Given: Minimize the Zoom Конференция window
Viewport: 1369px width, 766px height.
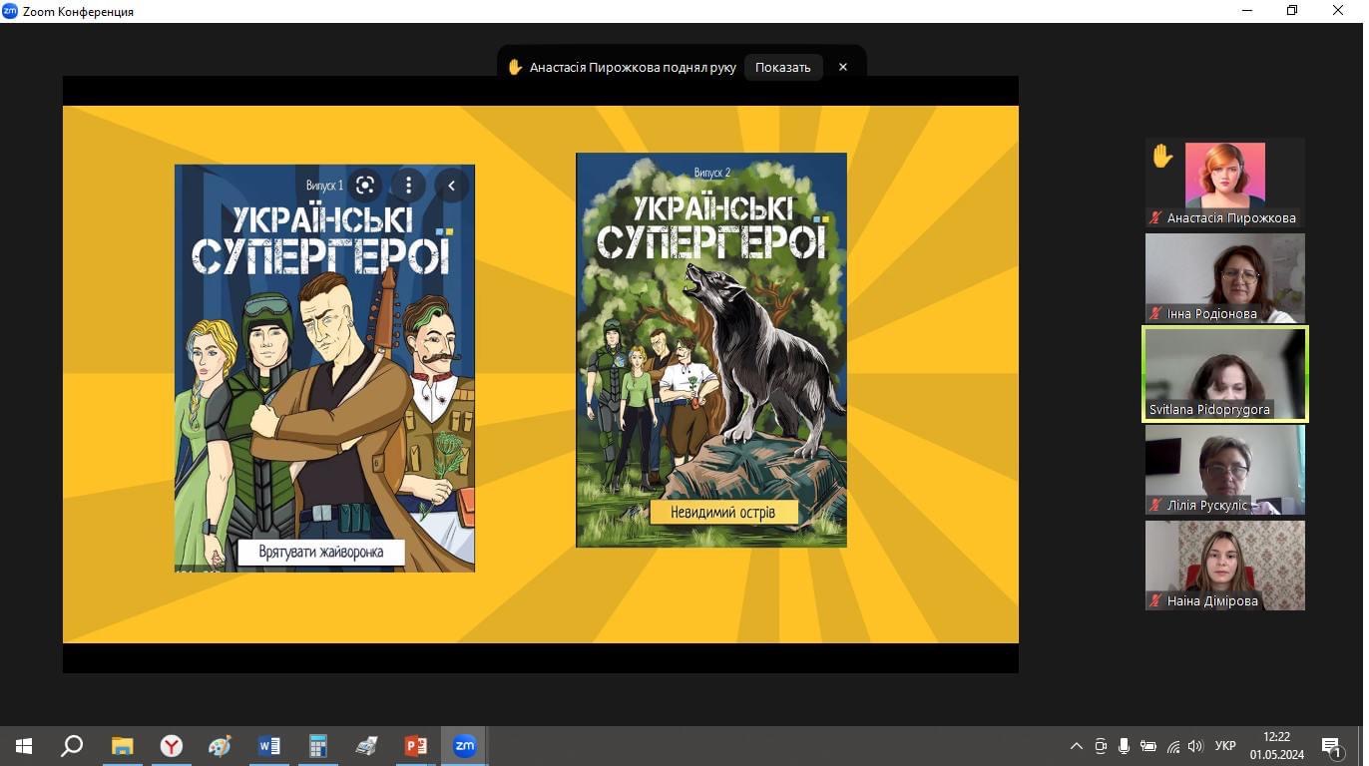Looking at the screenshot, I should 1247,11.
